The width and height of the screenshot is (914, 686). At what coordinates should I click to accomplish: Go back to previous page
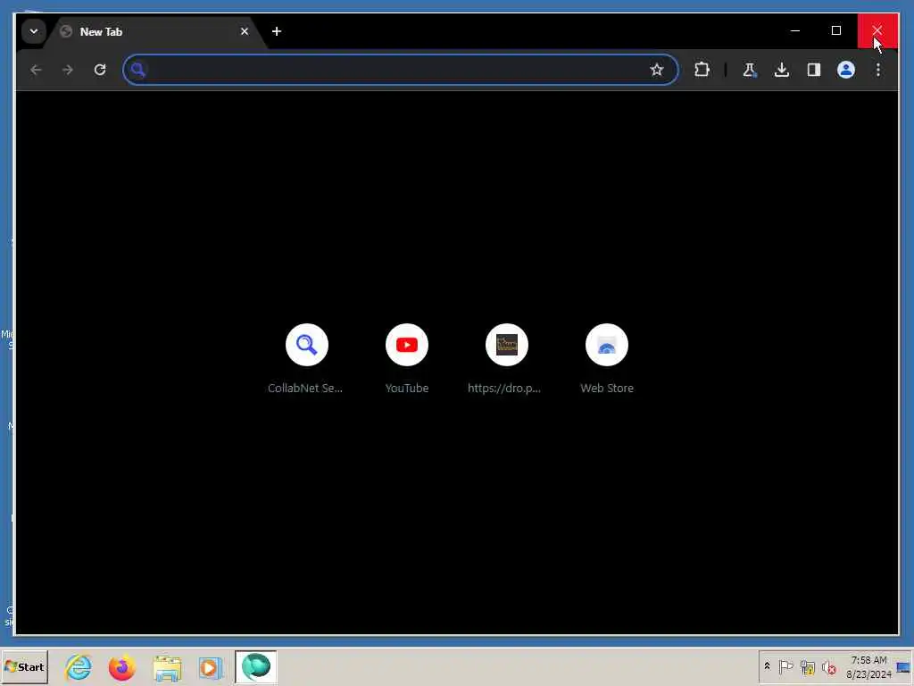(36, 70)
